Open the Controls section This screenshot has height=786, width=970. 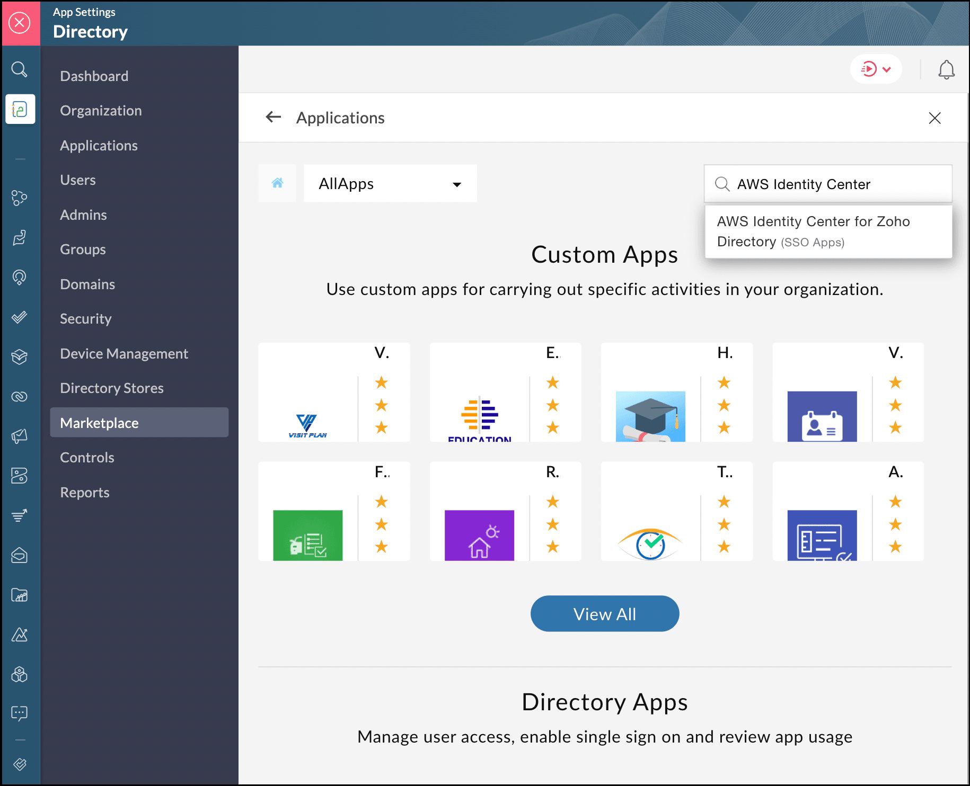pos(87,458)
